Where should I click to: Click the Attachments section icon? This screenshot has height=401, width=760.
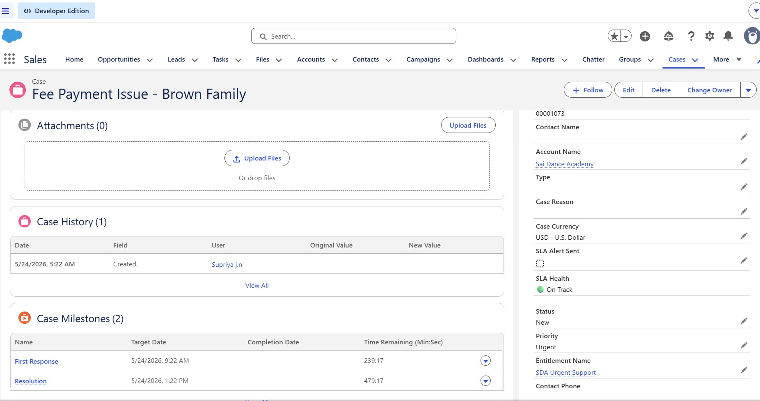25,125
